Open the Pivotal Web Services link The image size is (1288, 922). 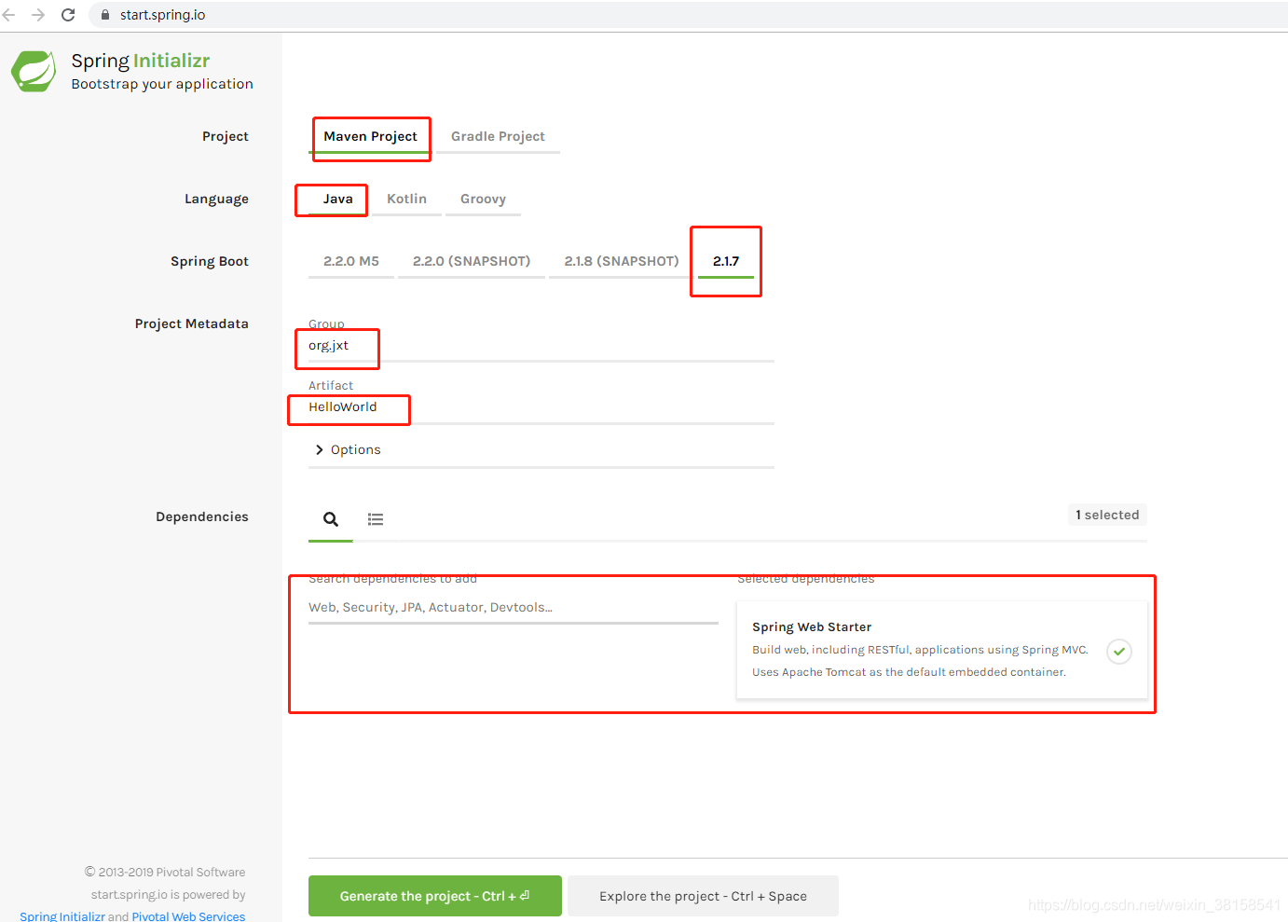click(188, 916)
